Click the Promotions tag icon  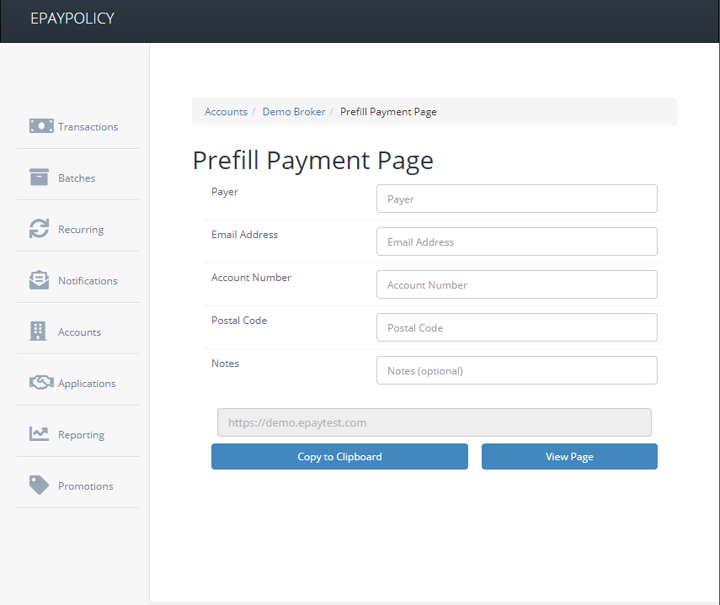click(39, 486)
